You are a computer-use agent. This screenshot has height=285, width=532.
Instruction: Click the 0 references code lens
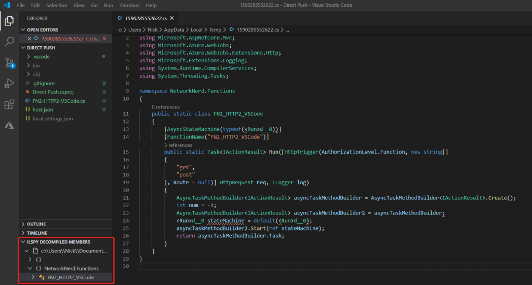(x=166, y=107)
